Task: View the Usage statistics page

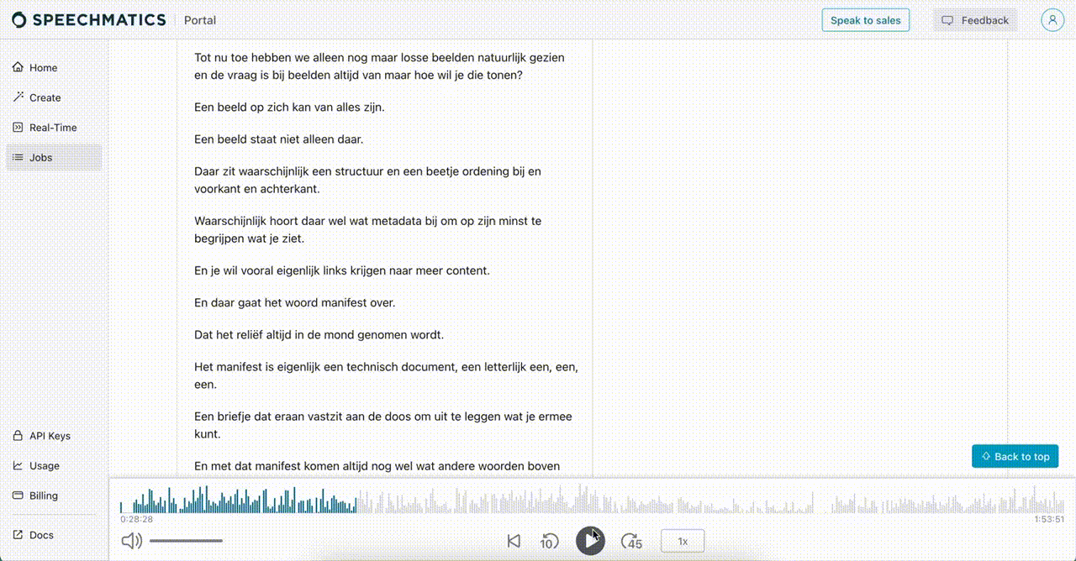Action: (x=44, y=465)
